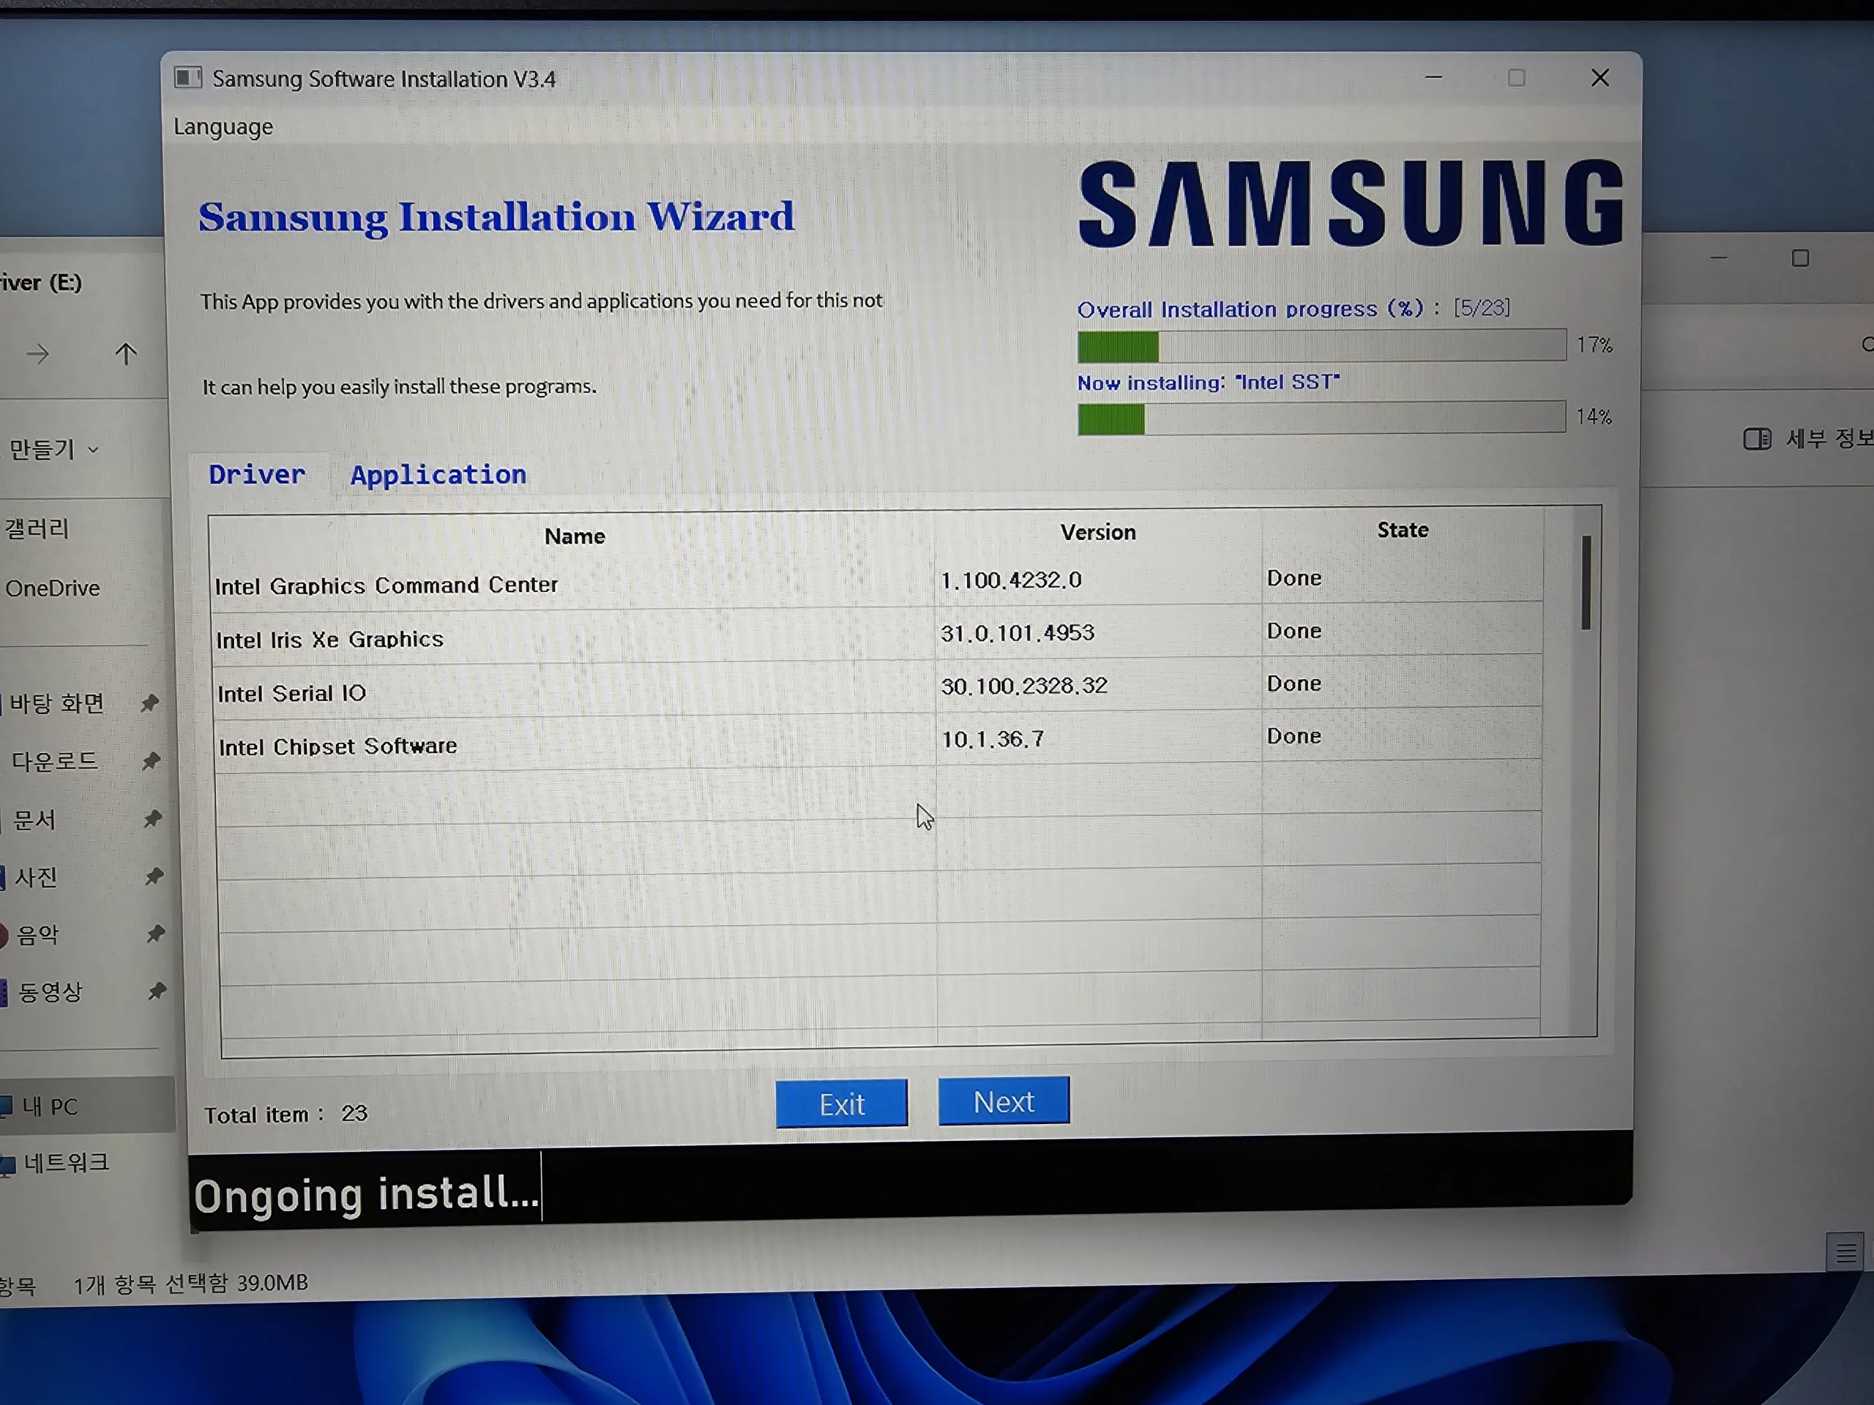Click the File Explorer up arrow
Screen dimensions: 1874x1405
pyautogui.click(x=126, y=354)
